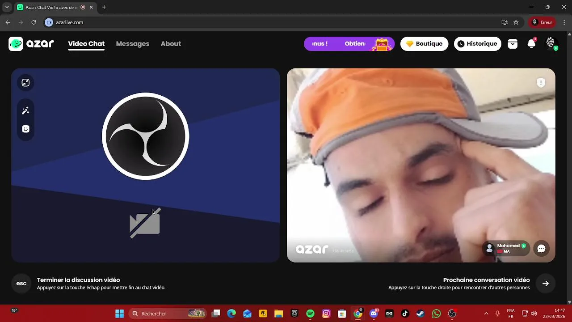Viewport: 572px width, 322px height.
Task: Open Instagram from the taskbar
Action: [x=326, y=314]
